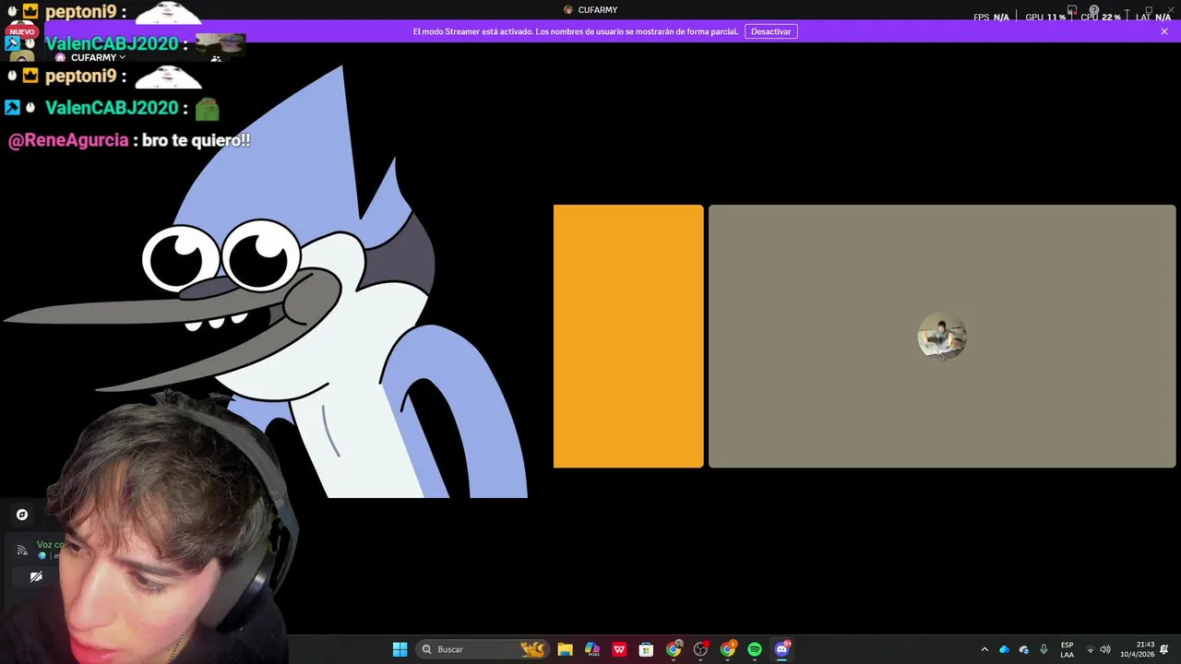Click the @ReneAgurcia username in chat overlay
The height and width of the screenshot is (664, 1181).
coord(68,141)
